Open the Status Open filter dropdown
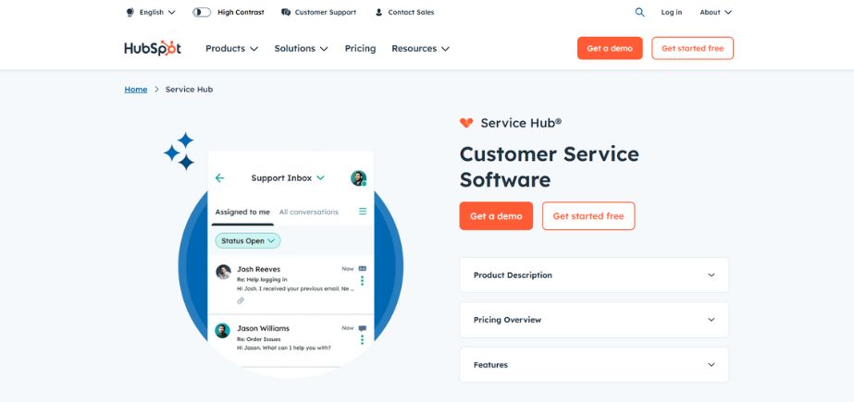The image size is (854, 402). [x=248, y=240]
